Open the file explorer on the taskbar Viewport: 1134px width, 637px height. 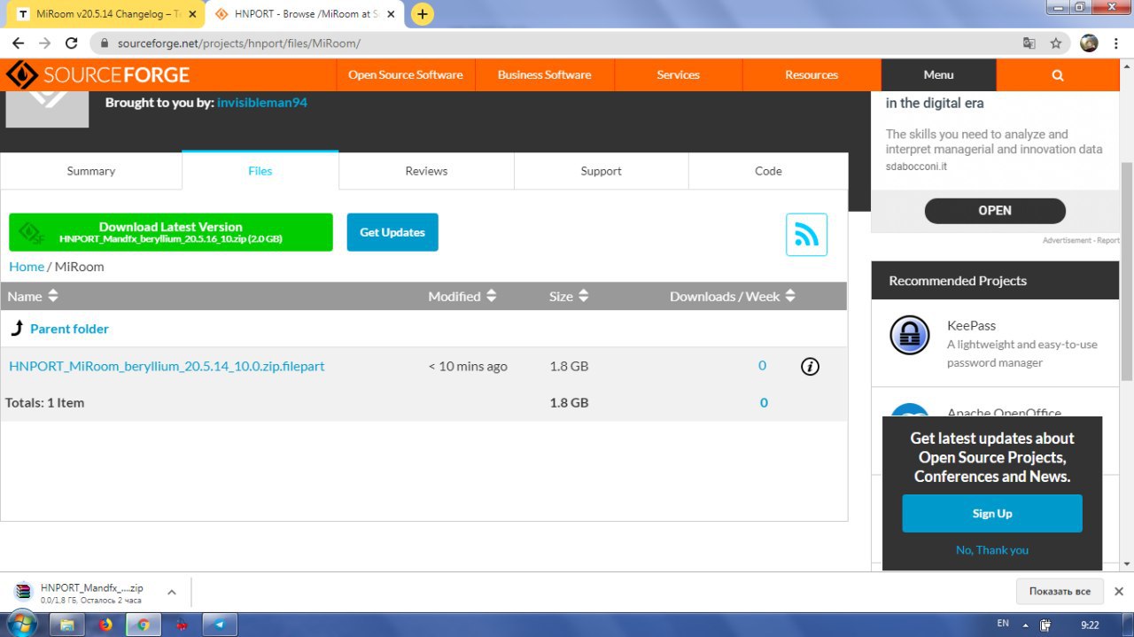coord(67,625)
